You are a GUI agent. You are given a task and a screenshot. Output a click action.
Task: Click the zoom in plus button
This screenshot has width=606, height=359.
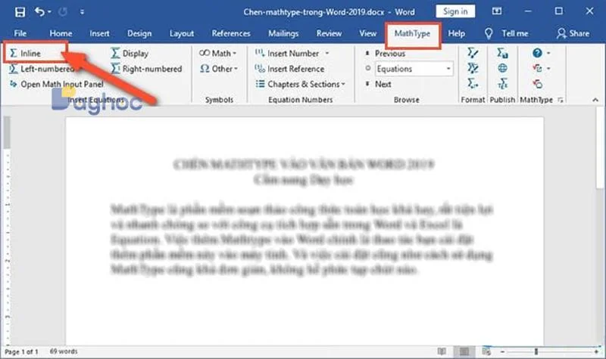pyautogui.click(x=596, y=351)
